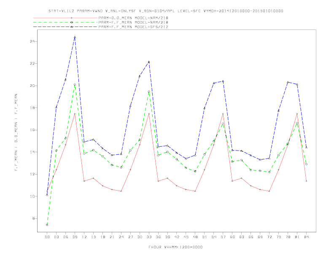
Task: Click red observed plus marker at hour 24
Action: pyautogui.click(x=121, y=191)
